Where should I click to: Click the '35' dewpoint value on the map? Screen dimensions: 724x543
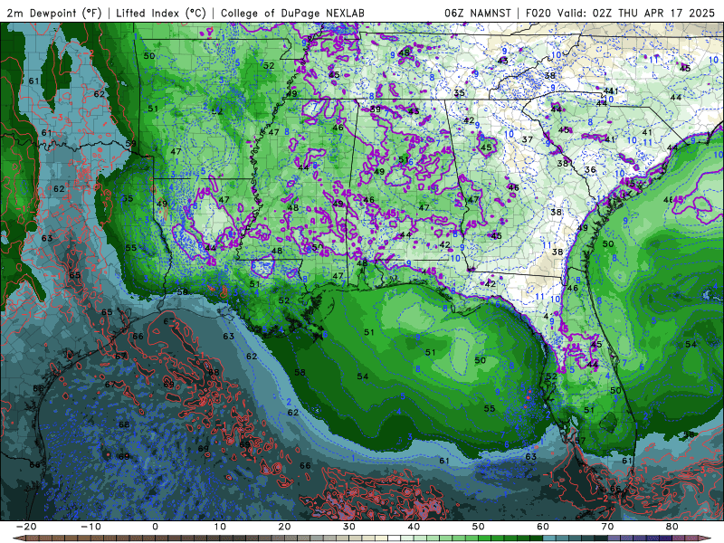[x=459, y=93]
